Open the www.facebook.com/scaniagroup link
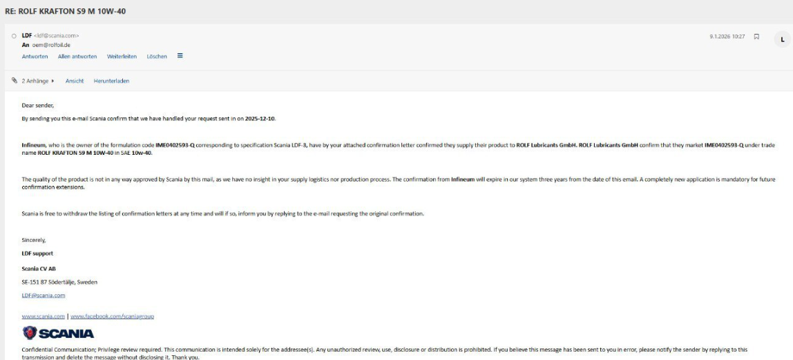Screen dimensions: 793x360 (113, 316)
